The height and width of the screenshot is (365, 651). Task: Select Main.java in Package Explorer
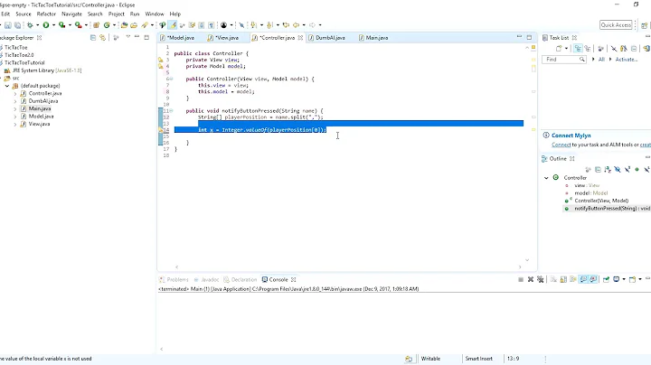pos(40,108)
